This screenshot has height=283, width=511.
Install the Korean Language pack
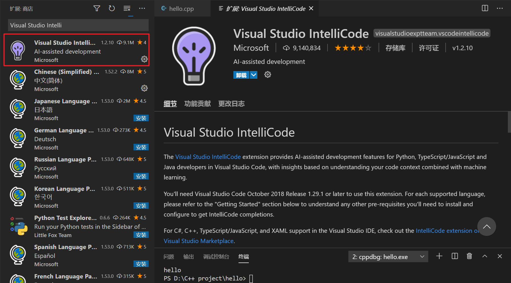(x=141, y=206)
